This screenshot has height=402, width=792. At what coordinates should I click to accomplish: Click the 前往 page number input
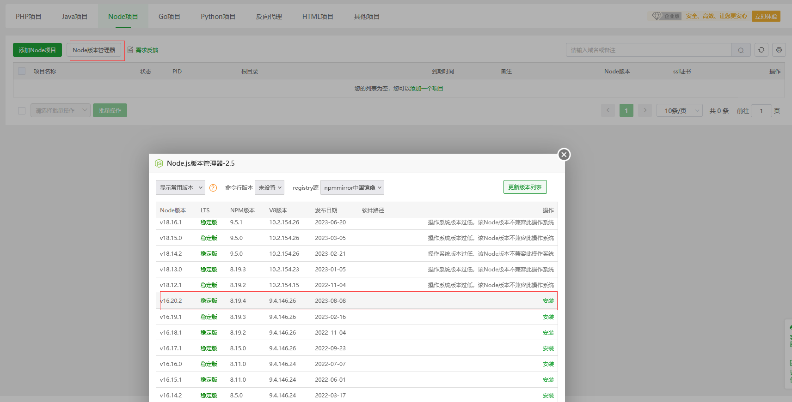coord(761,111)
